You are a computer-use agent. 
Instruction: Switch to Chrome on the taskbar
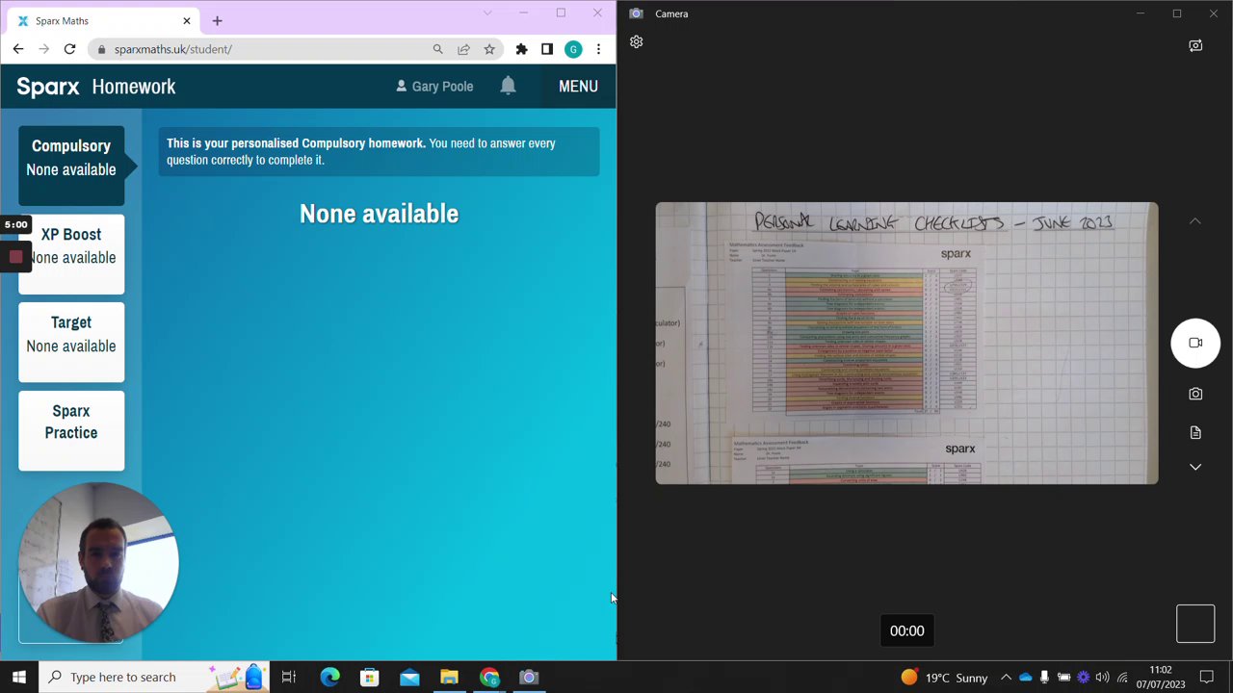(489, 677)
